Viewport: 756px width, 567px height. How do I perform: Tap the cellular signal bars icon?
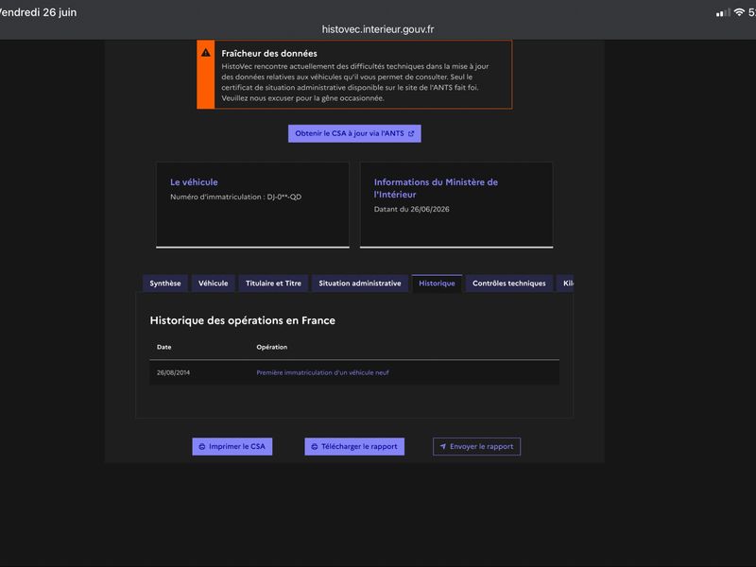coord(723,13)
